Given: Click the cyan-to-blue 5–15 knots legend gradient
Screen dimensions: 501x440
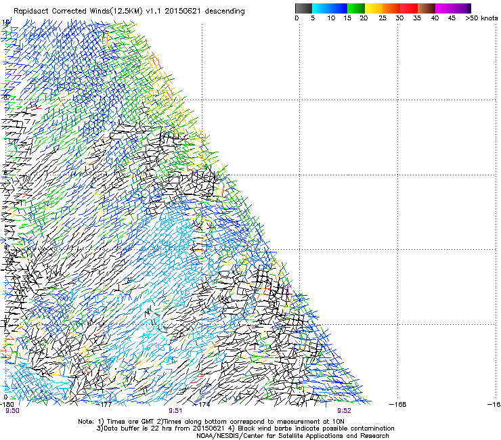Looking at the screenshot, I should tap(330, 8).
